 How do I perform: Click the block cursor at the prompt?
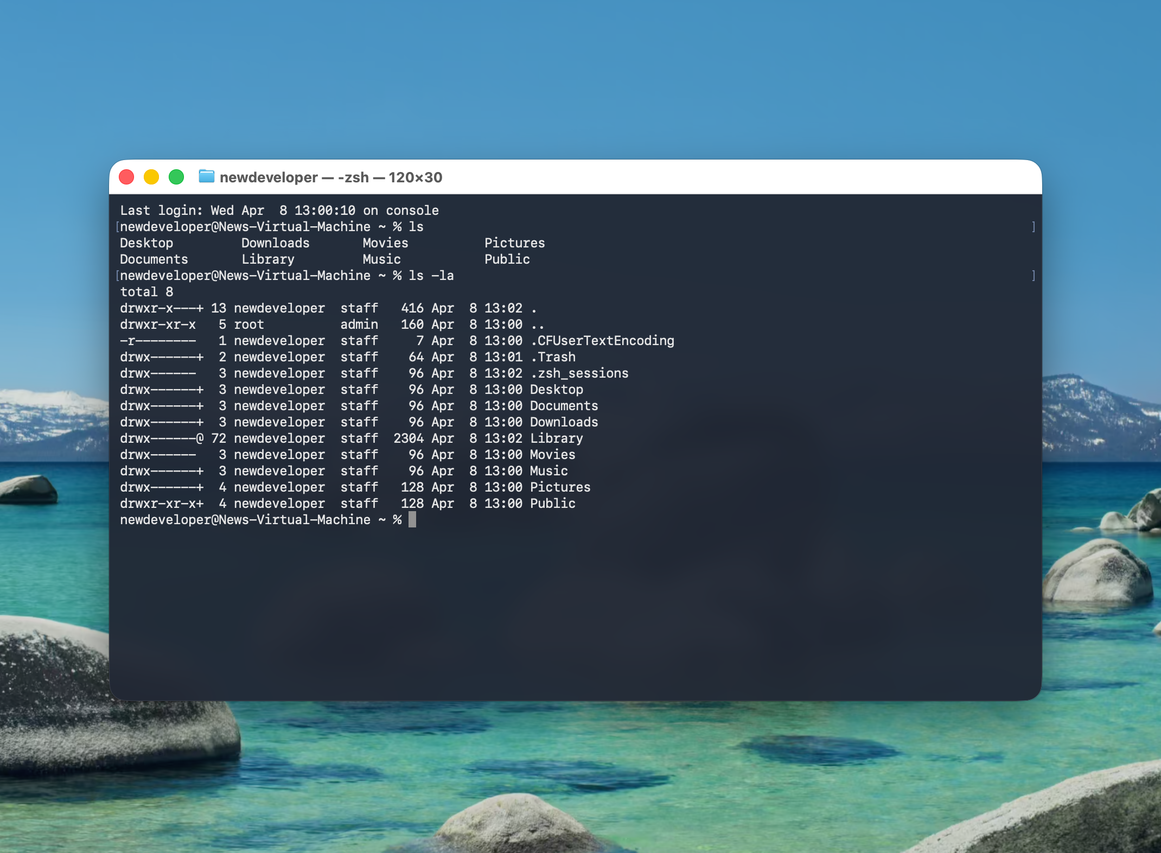point(412,520)
